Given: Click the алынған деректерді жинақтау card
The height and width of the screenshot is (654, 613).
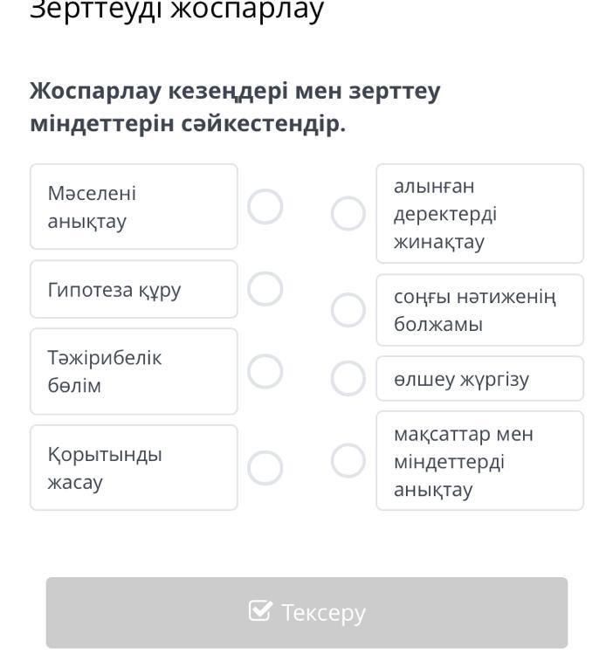Looking at the screenshot, I should tap(479, 213).
